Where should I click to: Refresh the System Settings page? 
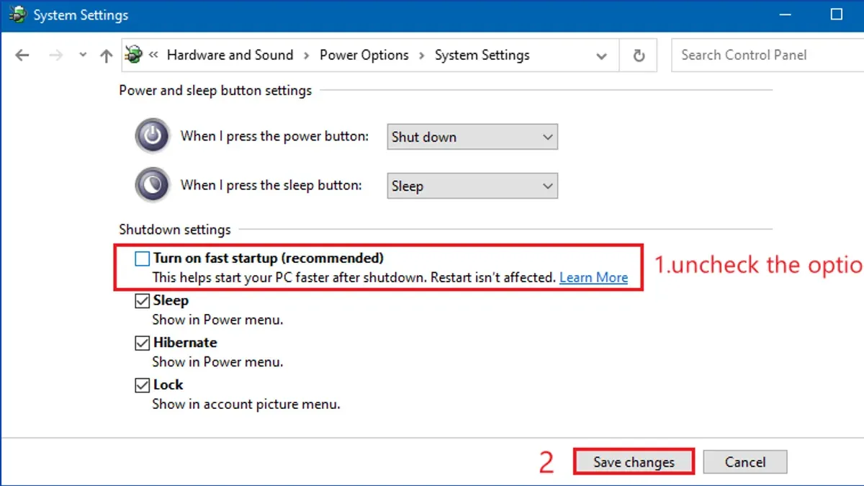[639, 55]
